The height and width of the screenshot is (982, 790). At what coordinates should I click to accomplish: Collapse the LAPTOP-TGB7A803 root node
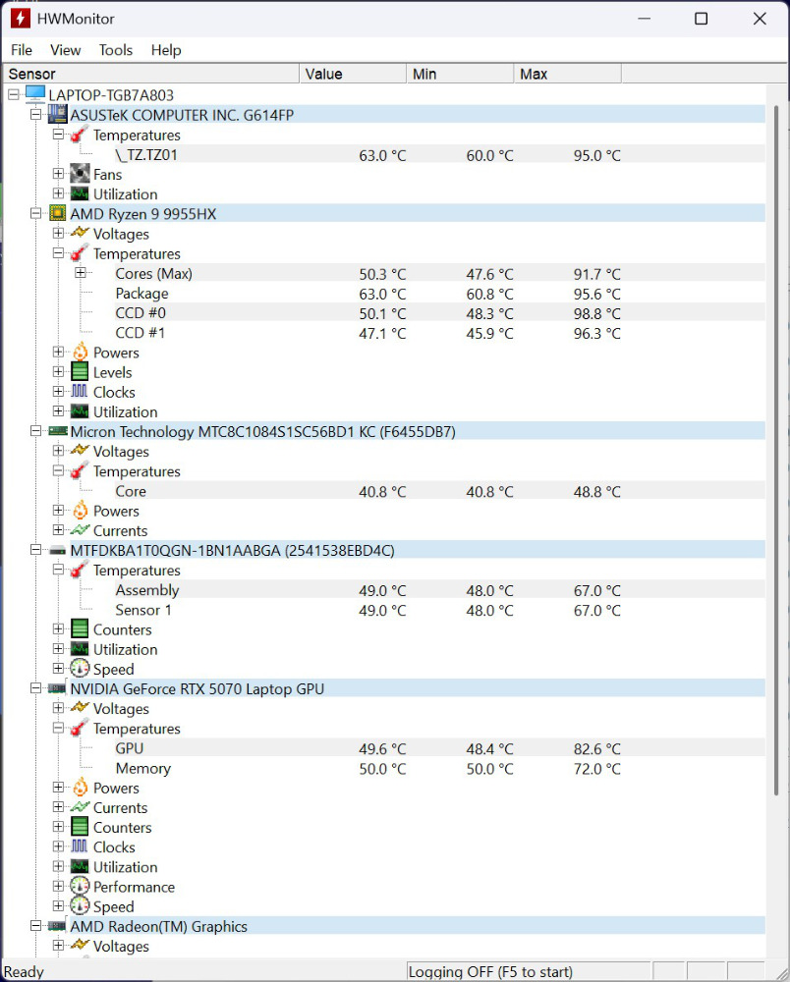tap(14, 95)
